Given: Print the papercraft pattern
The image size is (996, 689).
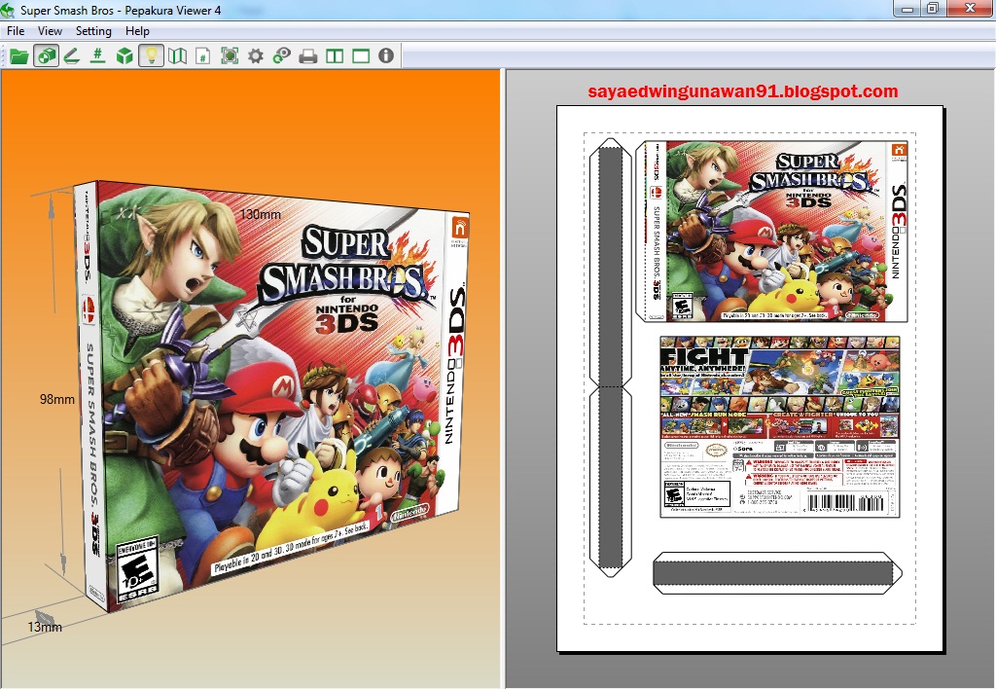Looking at the screenshot, I should [x=306, y=55].
